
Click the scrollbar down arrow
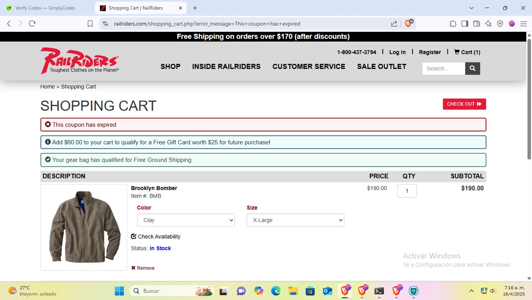[529, 279]
